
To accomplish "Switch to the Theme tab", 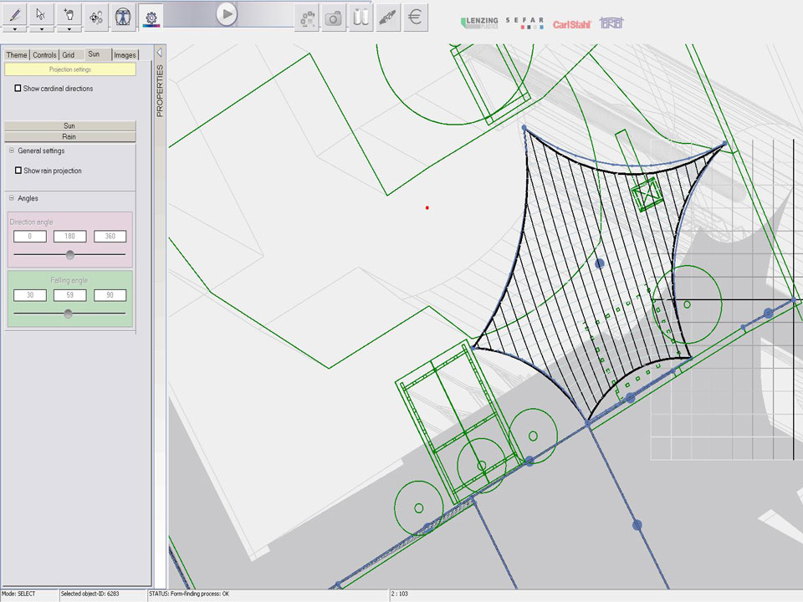I will [17, 55].
